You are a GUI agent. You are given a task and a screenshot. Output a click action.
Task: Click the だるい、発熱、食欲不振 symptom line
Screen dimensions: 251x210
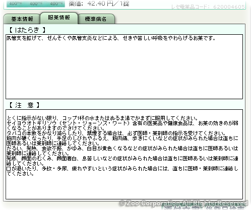point(122,151)
